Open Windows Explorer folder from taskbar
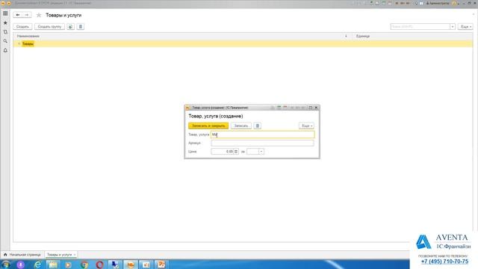 click(53, 265)
